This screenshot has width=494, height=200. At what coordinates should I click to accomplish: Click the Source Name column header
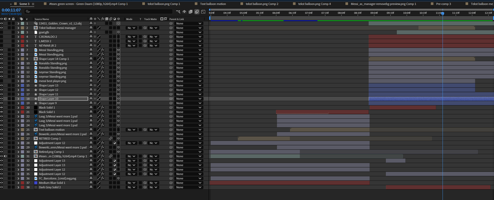(x=42, y=19)
